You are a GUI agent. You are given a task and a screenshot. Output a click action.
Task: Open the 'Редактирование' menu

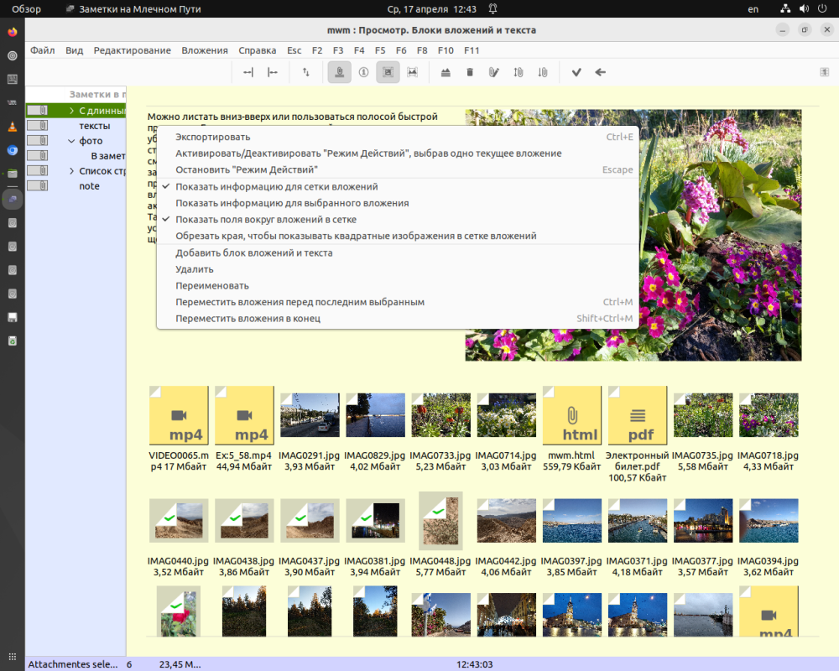(132, 50)
